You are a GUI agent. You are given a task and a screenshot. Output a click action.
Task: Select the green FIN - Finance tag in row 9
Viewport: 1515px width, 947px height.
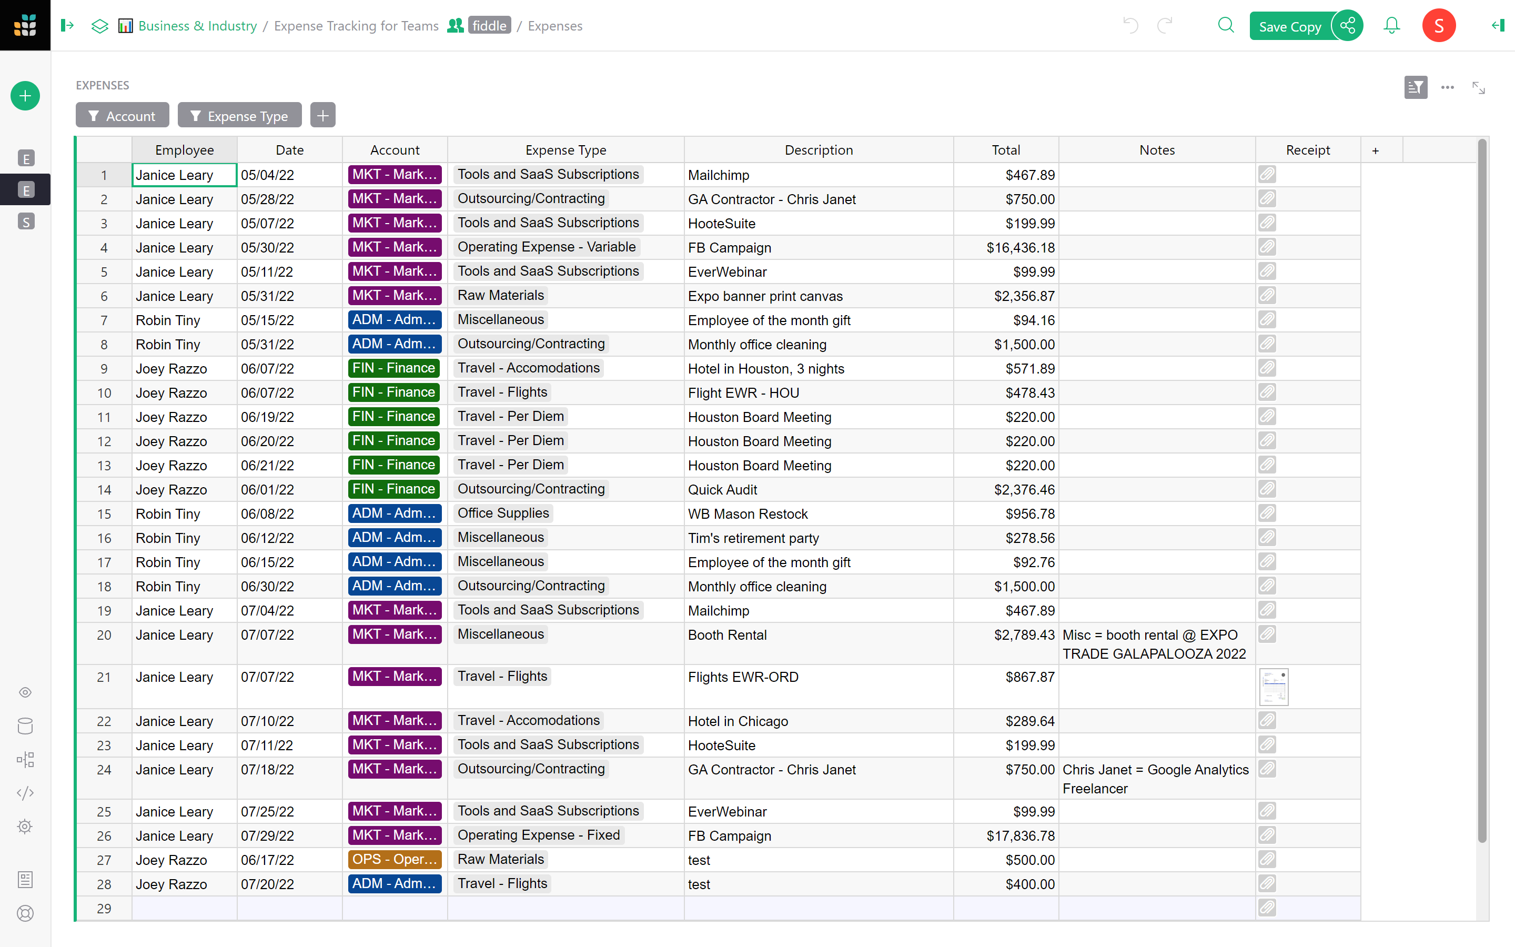click(x=393, y=368)
